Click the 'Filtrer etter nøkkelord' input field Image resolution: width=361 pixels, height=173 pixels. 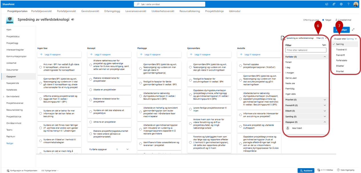(x=306, y=50)
